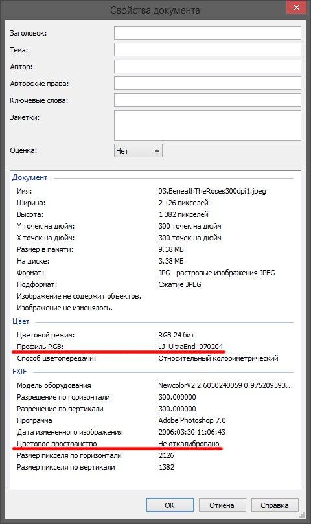Click the Y точек на дюйм: label

46,226
